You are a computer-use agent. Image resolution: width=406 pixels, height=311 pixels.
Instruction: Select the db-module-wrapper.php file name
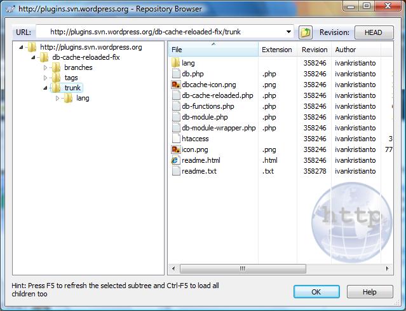point(219,128)
